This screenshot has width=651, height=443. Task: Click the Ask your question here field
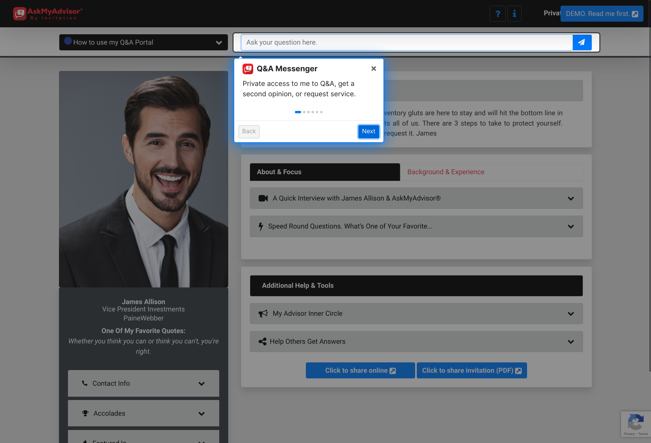point(407,42)
